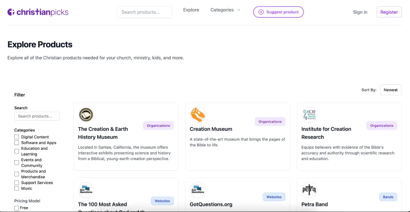Open the Explore nav link
Image resolution: width=410 pixels, height=212 pixels.
click(191, 10)
